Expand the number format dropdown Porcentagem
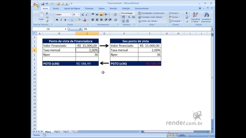246x138 pixels. tap(134, 13)
